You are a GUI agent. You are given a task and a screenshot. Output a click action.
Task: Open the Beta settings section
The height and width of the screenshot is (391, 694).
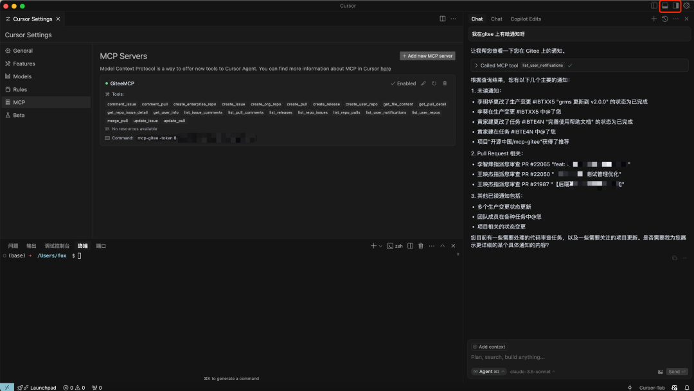[x=19, y=115]
